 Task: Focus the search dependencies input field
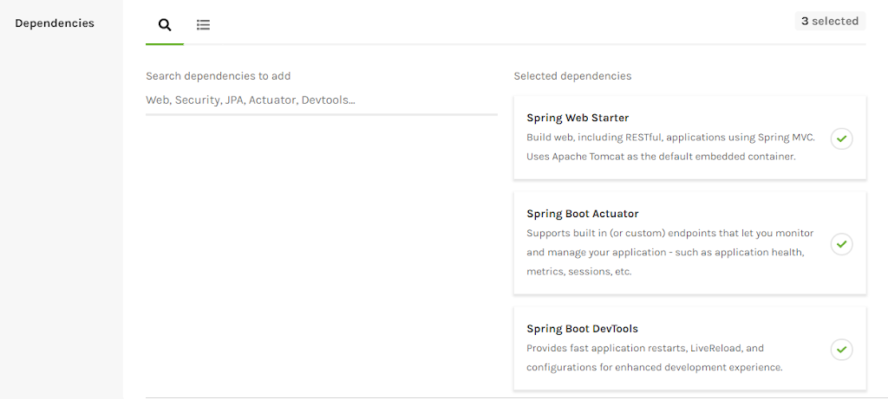click(321, 100)
